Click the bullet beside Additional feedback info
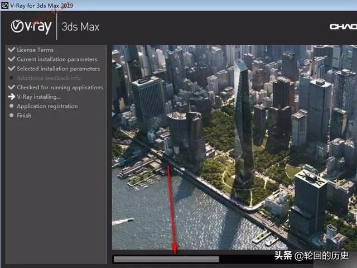Viewport: 357px width, 268px height. coord(11,78)
